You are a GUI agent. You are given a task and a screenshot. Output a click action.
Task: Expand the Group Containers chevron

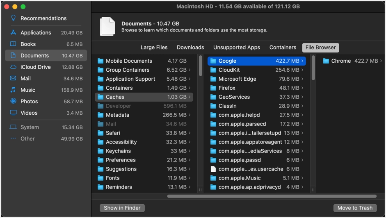coord(190,70)
